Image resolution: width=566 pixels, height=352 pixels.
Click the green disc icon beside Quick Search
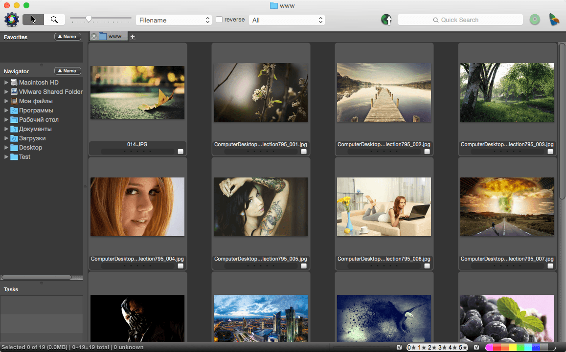pos(534,20)
